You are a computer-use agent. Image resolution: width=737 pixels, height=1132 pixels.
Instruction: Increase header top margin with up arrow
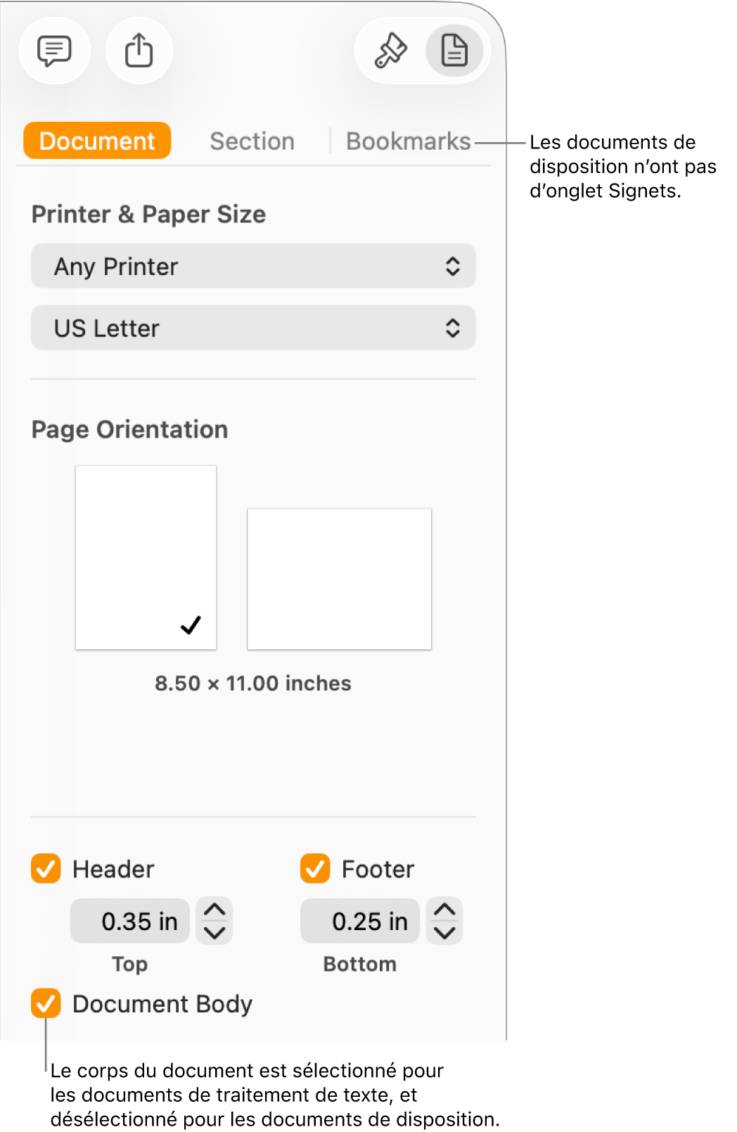[214, 910]
